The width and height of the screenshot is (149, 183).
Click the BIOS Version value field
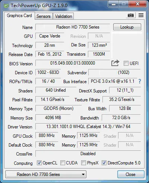click(73, 63)
